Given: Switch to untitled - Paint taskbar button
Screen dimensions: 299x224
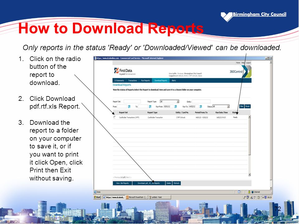Looking at the screenshot, I should tap(159, 197).
